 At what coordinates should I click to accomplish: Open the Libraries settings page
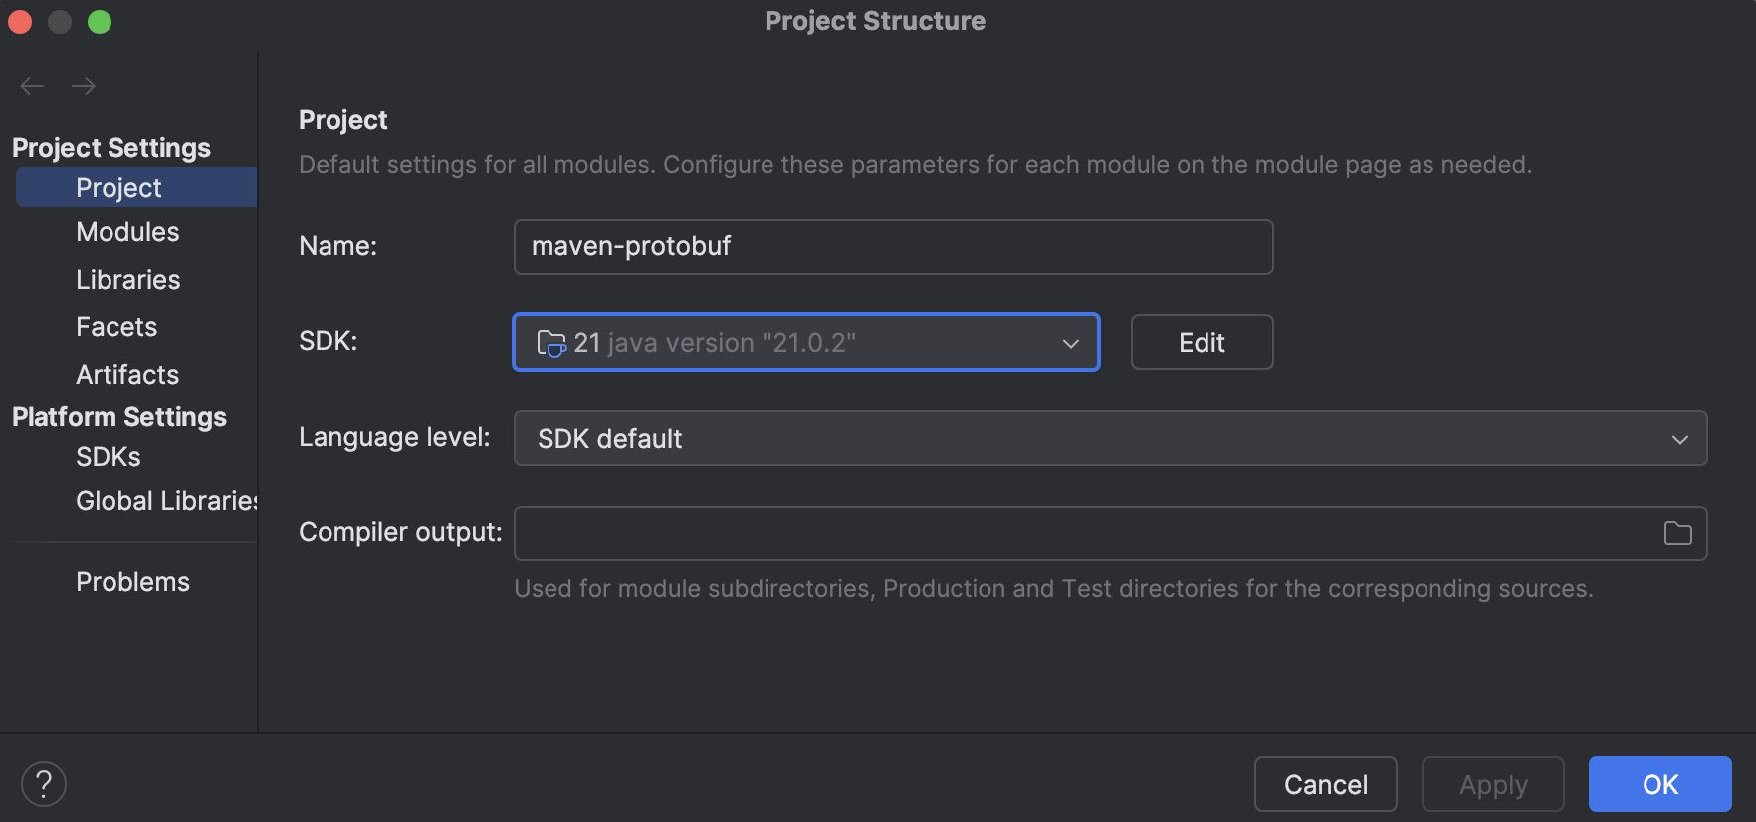tap(127, 279)
